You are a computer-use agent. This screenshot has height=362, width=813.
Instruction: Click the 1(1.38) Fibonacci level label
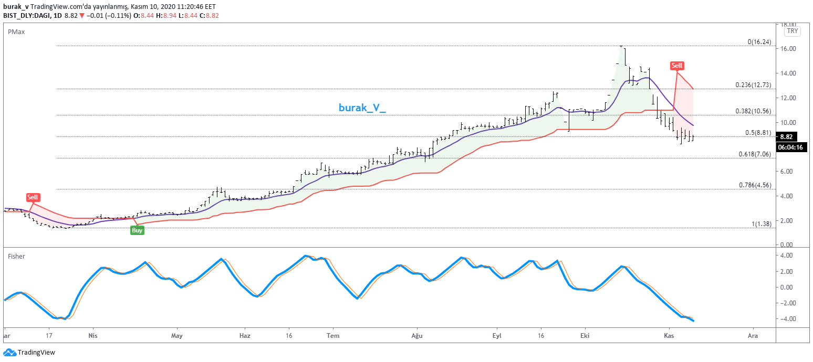(760, 224)
